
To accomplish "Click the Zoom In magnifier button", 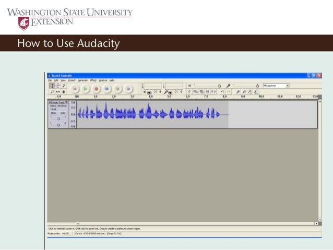I will pos(238,91).
